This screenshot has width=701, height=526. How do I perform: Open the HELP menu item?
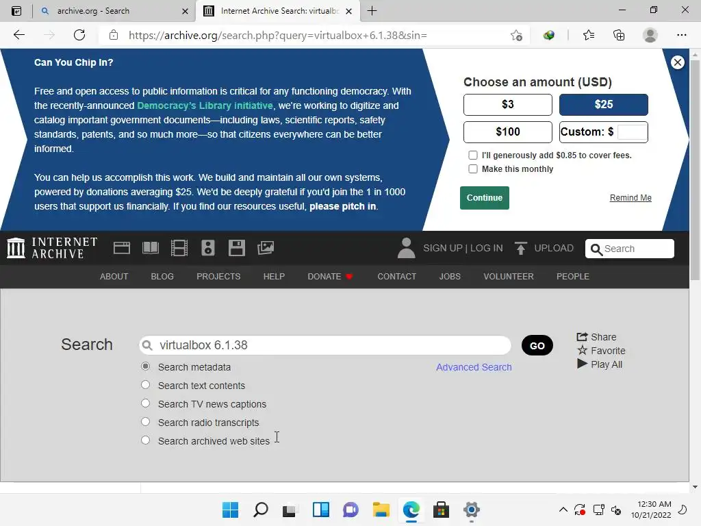[x=274, y=277]
